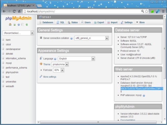This screenshot has width=167, height=125.
Task: Click help icon next to Language label
Action: click(55, 59)
